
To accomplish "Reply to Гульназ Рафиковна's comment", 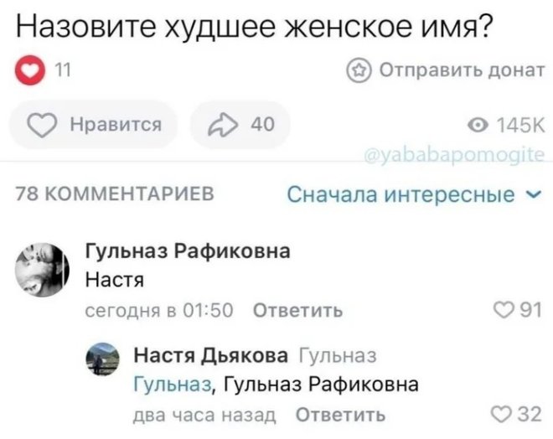I will pos(297,311).
